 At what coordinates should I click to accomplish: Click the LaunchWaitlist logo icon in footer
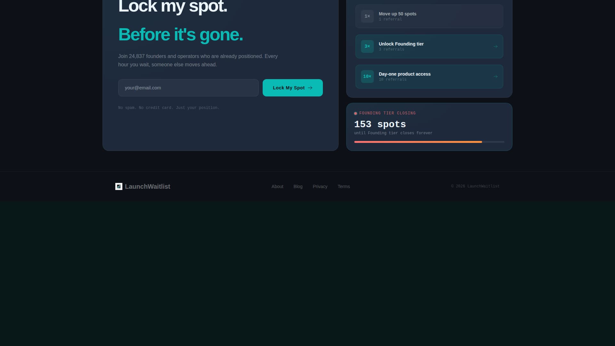(119, 186)
